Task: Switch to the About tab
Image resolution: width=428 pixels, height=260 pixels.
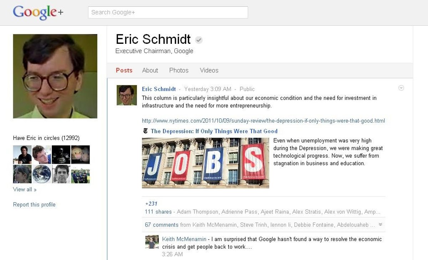Action: coord(150,70)
